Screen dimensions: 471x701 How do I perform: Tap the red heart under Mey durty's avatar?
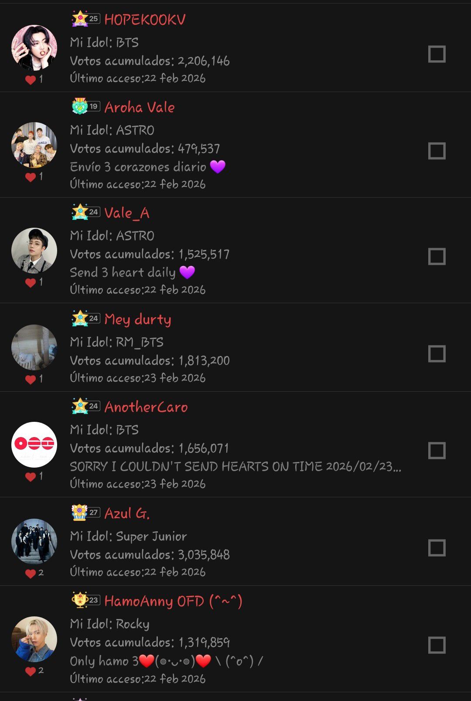point(30,380)
